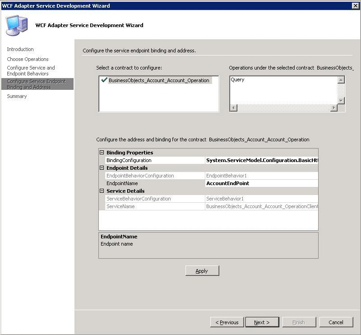Image resolution: width=361 pixels, height=335 pixels.
Task: Click the EndpointBehavior1 value cell
Action: [x=262, y=176]
